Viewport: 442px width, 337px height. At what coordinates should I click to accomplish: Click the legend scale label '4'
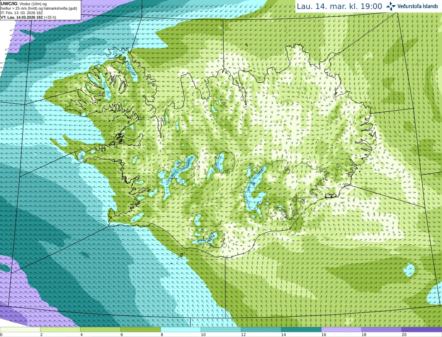click(81, 335)
